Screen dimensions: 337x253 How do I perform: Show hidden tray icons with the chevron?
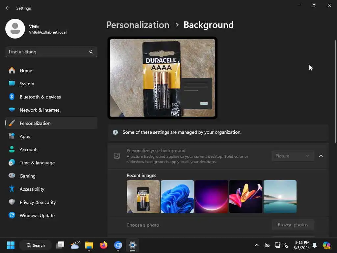[x=257, y=245]
